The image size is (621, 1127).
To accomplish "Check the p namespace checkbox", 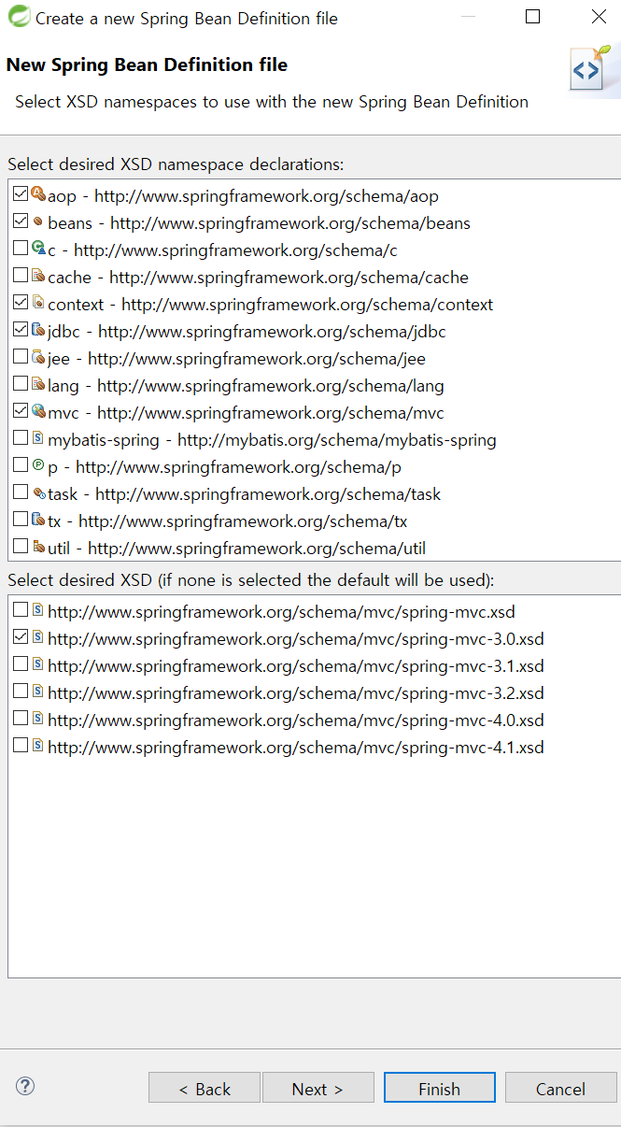I will click(x=21, y=466).
